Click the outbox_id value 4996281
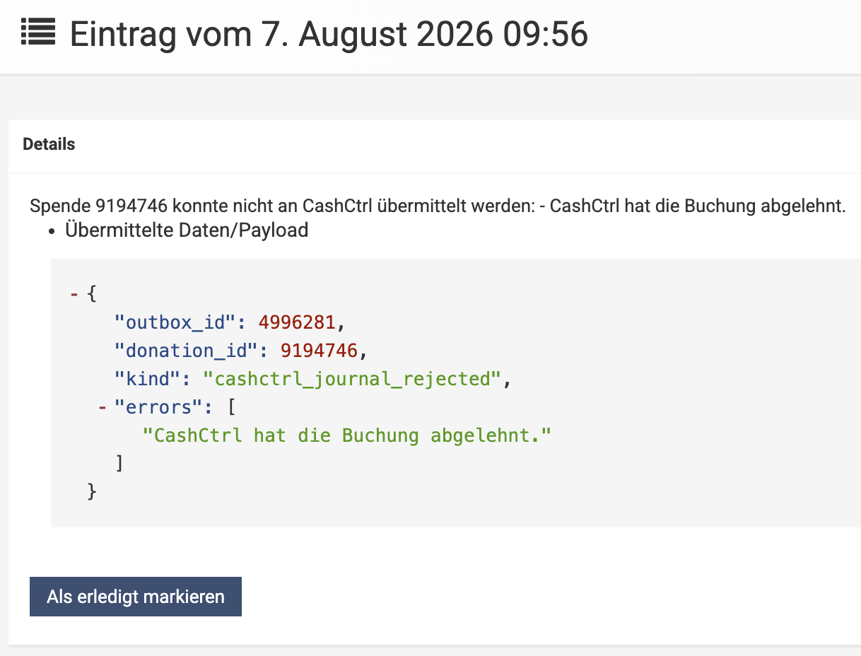The width and height of the screenshot is (861, 656). (x=297, y=322)
